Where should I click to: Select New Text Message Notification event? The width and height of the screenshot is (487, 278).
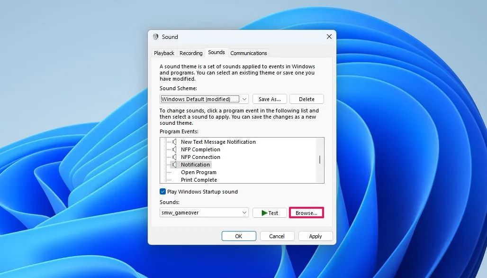[218, 142]
